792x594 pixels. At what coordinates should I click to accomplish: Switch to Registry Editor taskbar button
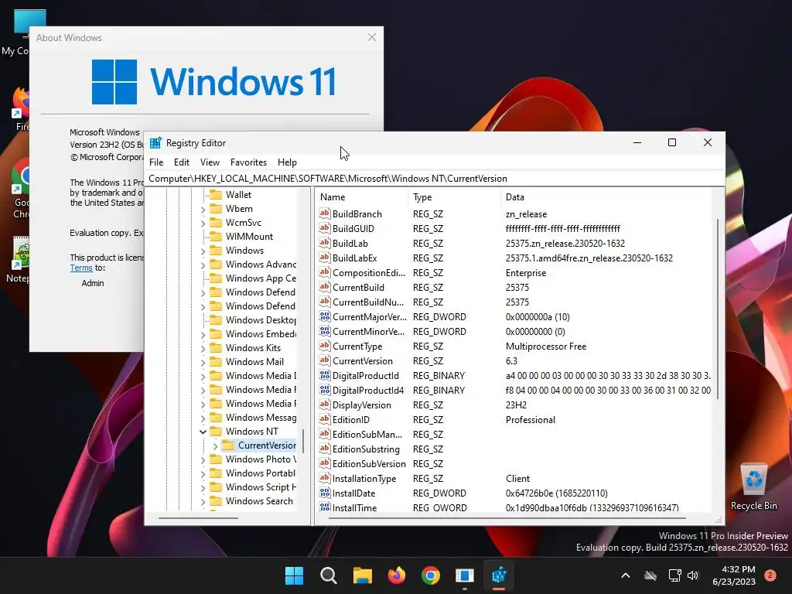coord(499,575)
